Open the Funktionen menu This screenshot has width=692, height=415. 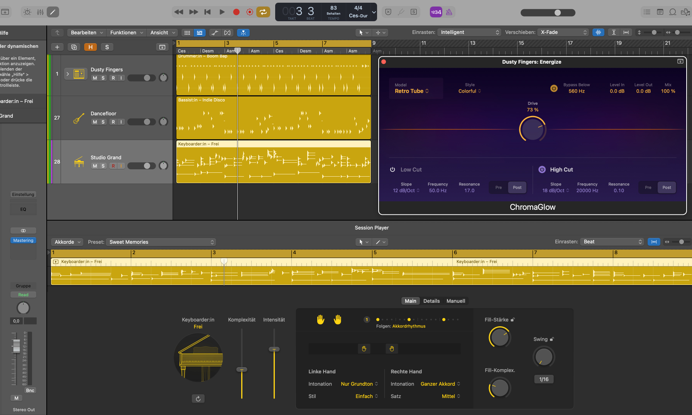[x=126, y=32]
